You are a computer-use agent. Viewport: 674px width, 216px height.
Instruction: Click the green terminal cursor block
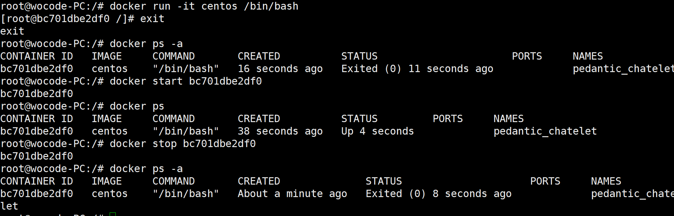(x=113, y=214)
